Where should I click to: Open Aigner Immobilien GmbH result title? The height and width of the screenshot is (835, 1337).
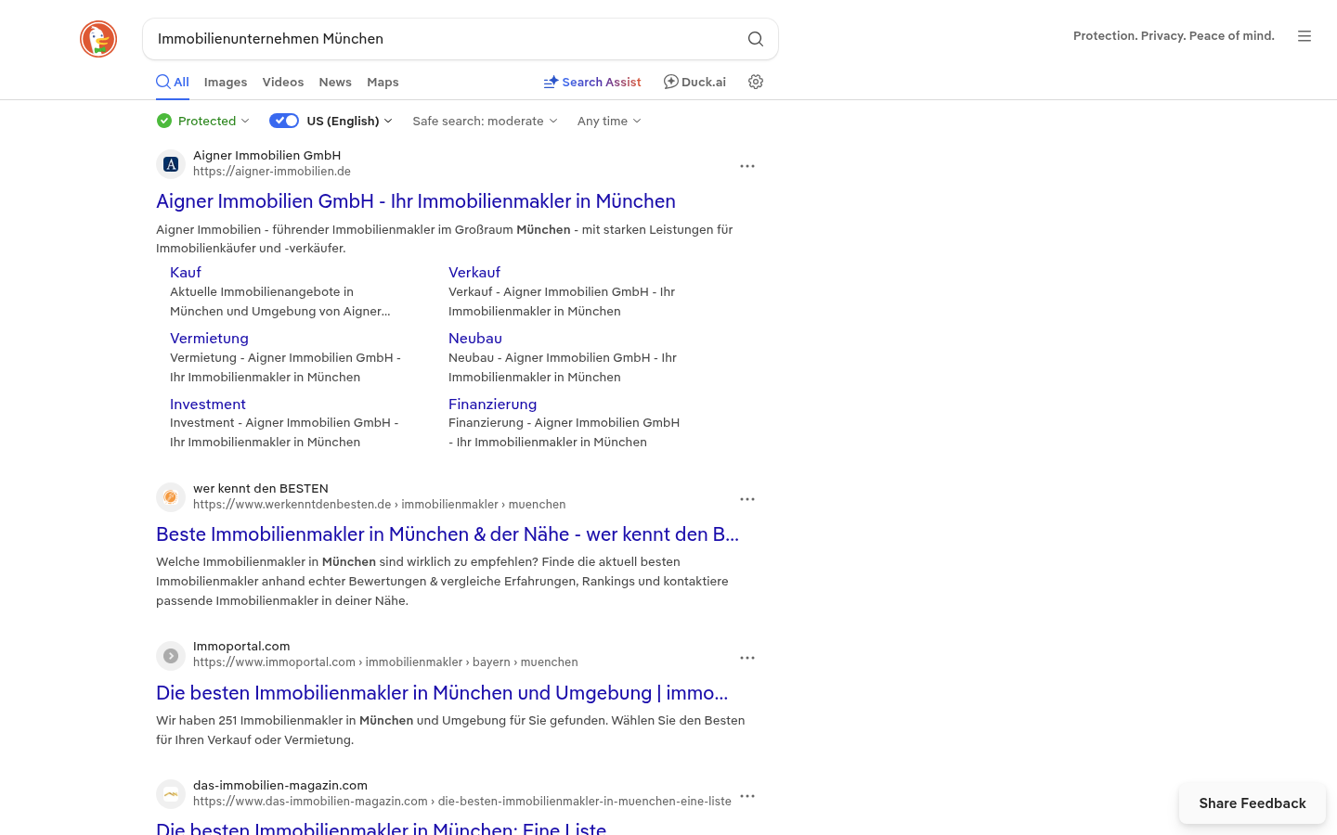point(416,201)
